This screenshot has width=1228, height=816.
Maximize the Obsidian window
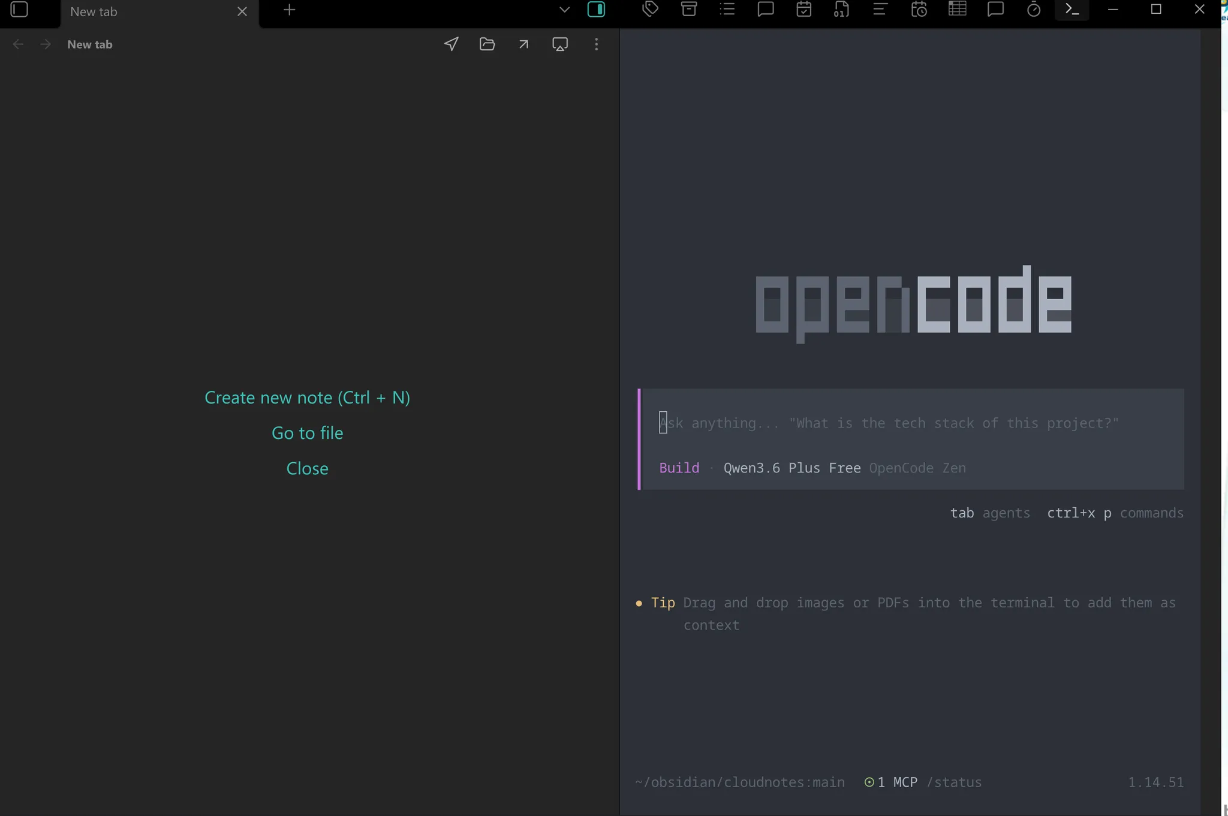[x=1156, y=10]
